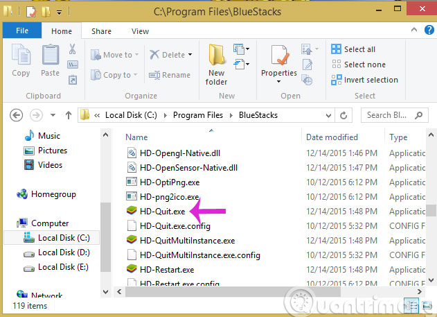
Task: Refresh the BlueStacks folder view
Action: [344, 115]
